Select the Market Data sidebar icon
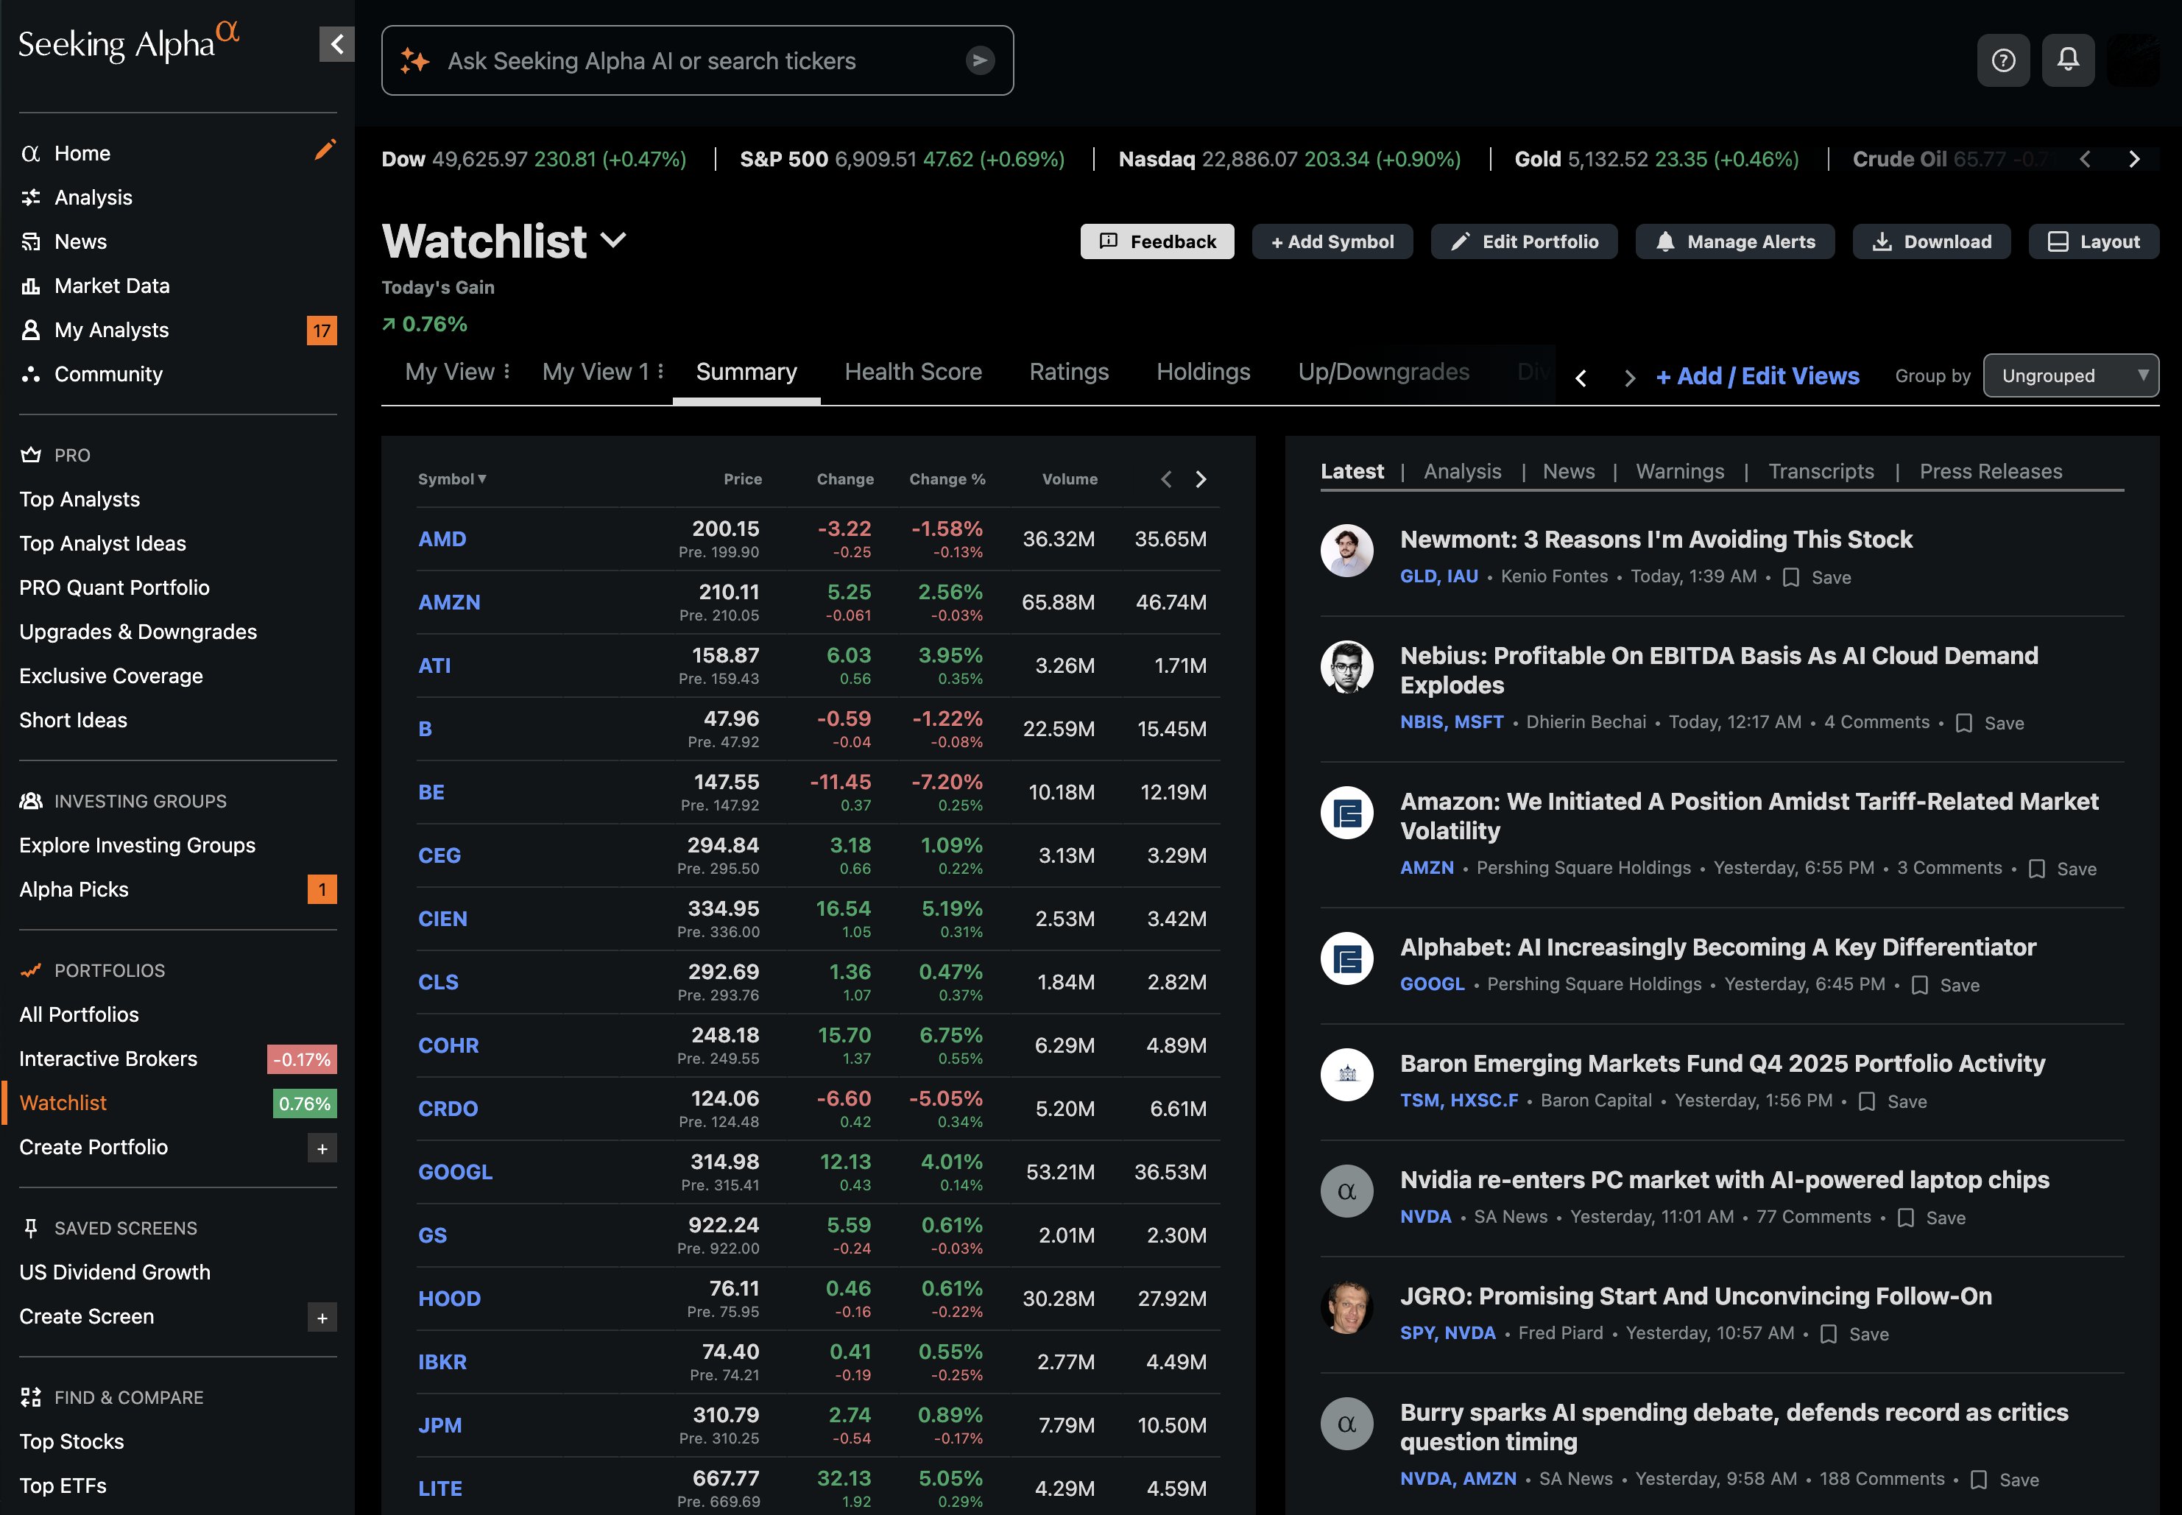Screen dimensions: 2182x1515 (x=30, y=285)
